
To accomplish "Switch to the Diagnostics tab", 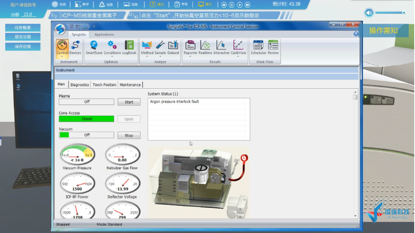I will tap(80, 85).
